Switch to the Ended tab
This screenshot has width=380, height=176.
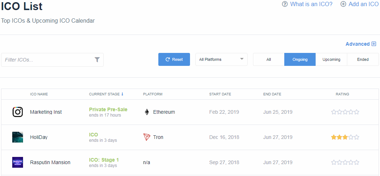pyautogui.click(x=363, y=59)
